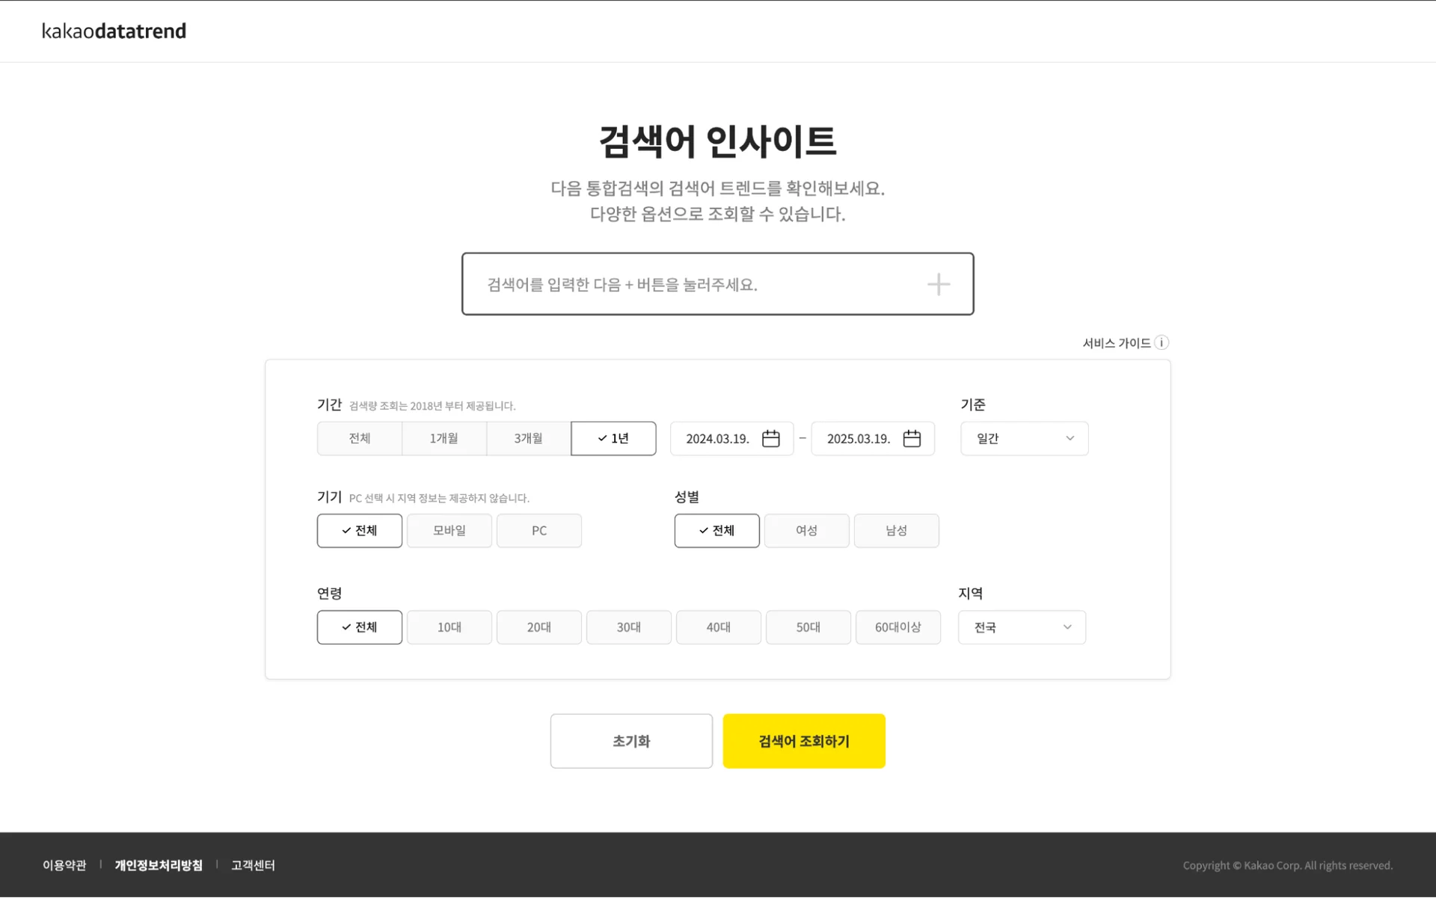
Task: Click inside the keyword search input field
Action: 673,284
